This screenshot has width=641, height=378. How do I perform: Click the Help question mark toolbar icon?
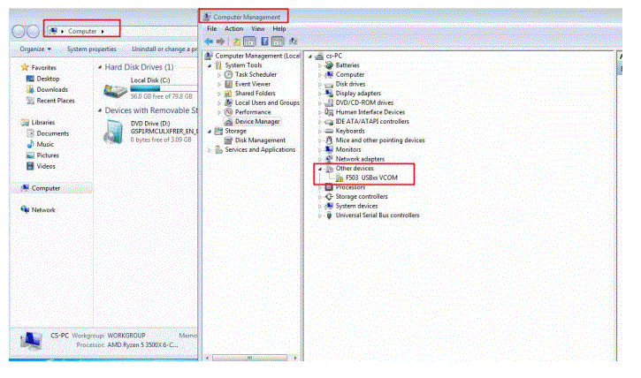click(264, 42)
